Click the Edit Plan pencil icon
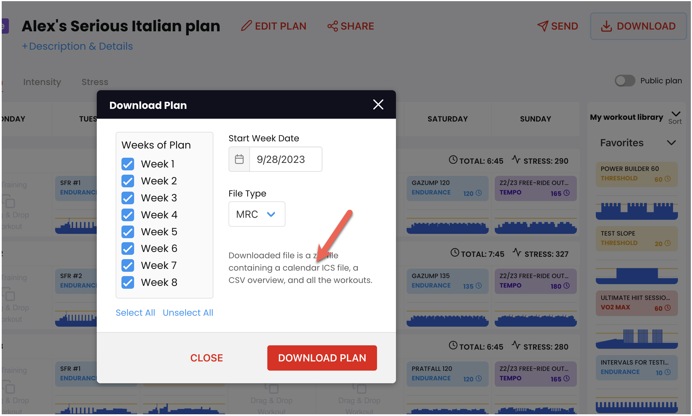Screen dimensions: 692x416 pos(246,26)
